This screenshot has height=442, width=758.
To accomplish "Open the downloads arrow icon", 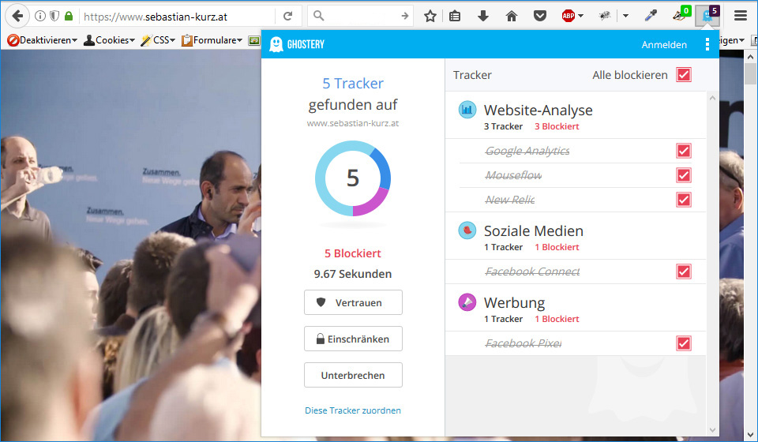I will click(x=483, y=16).
